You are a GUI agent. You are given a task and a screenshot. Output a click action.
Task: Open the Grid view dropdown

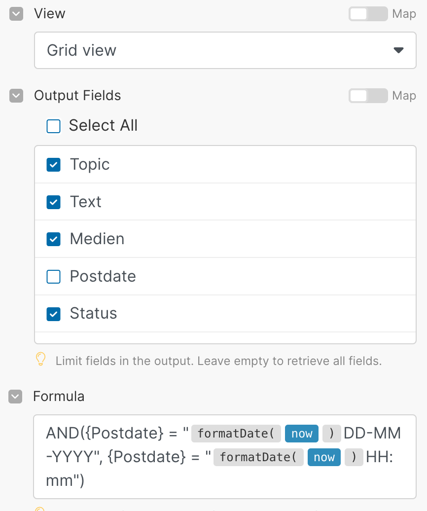click(225, 50)
